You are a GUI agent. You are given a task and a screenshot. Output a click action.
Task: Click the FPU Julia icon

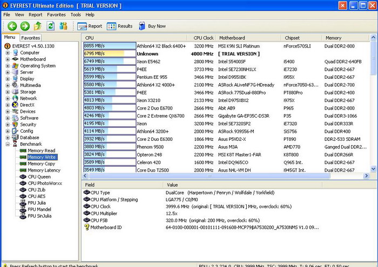pyautogui.click(x=23, y=203)
